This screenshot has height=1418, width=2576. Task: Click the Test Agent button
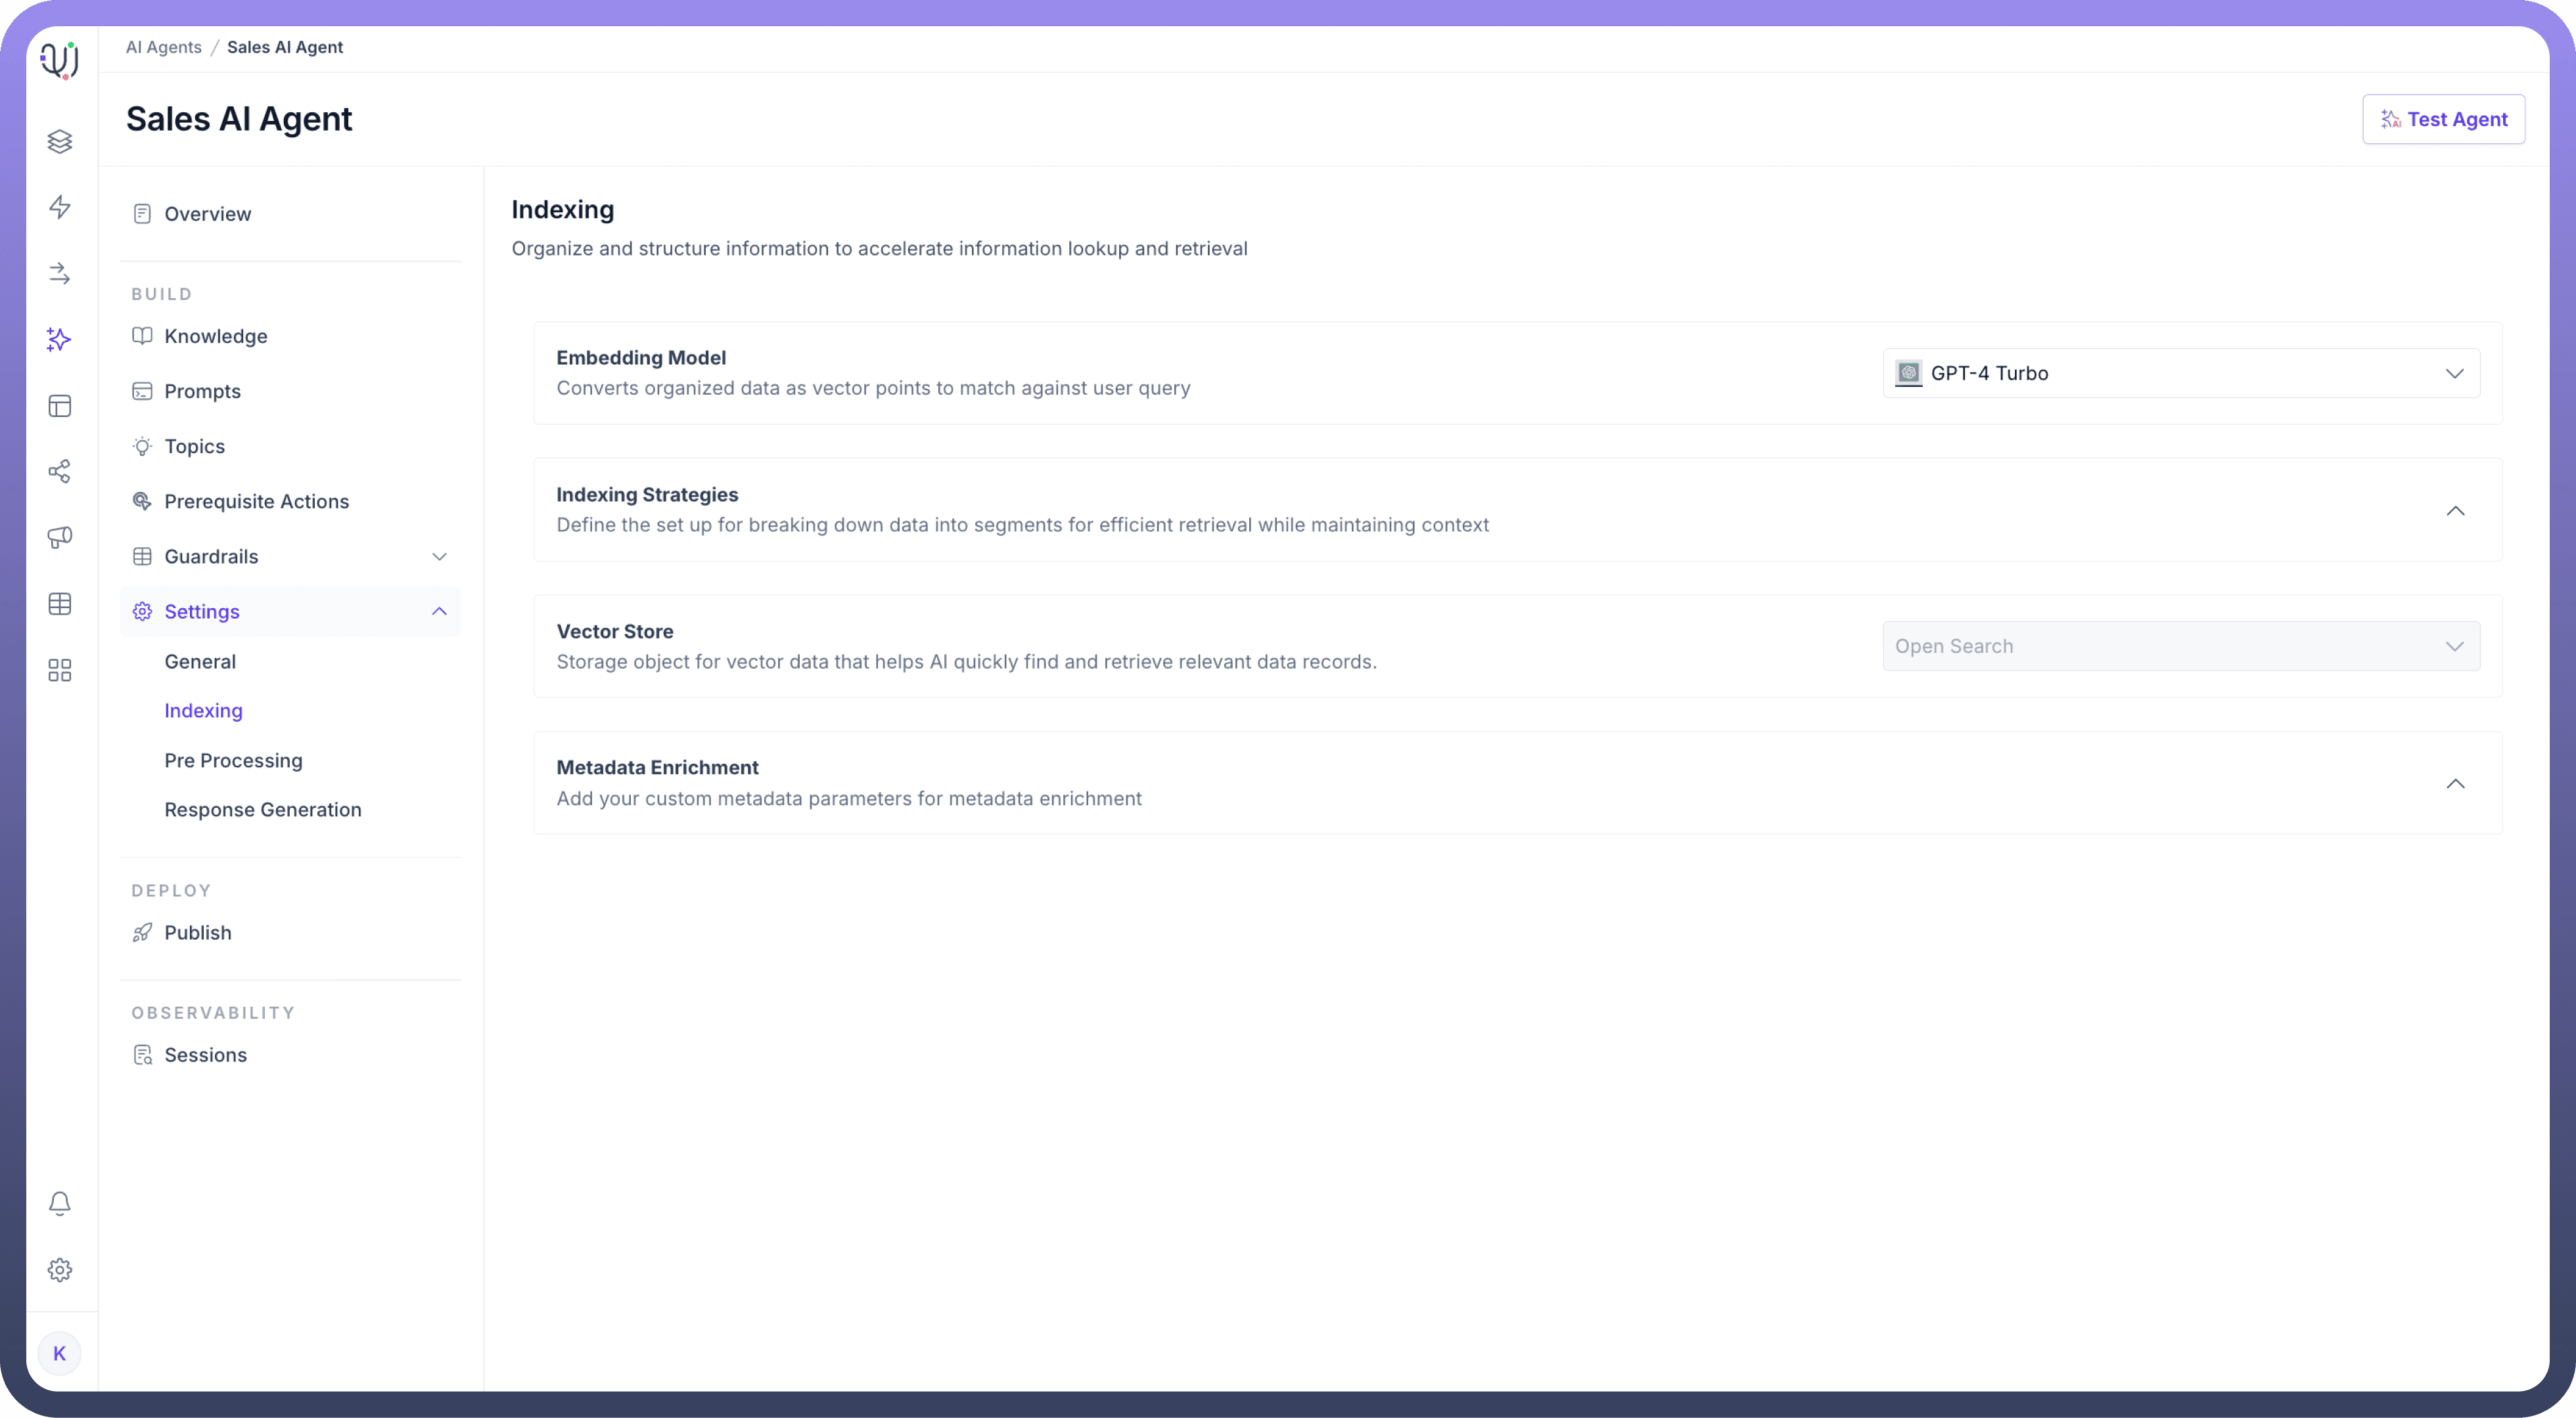pos(2443,119)
